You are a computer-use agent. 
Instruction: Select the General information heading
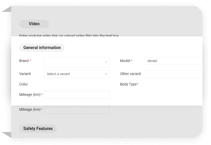coord(42,48)
